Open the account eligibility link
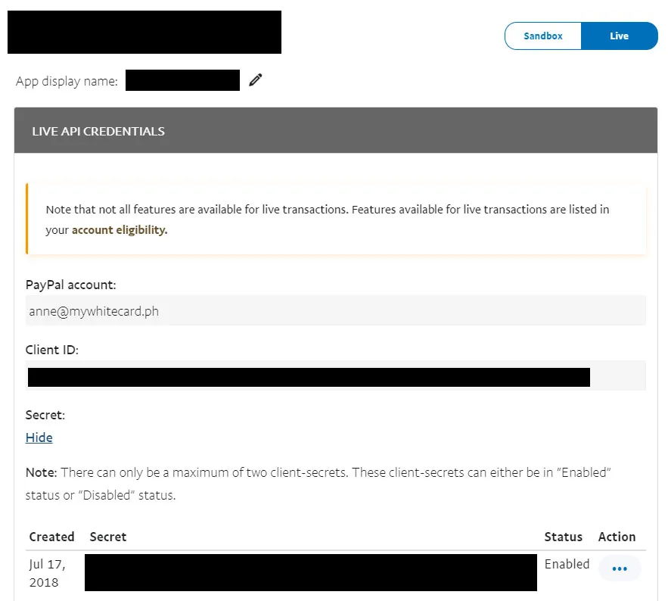The height and width of the screenshot is (601, 668). click(x=120, y=230)
